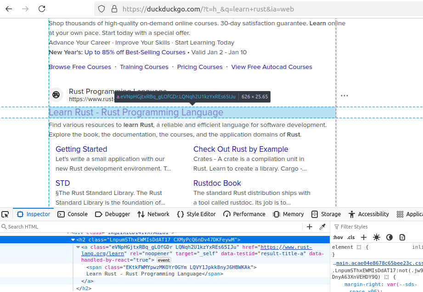The image size is (423, 292).
Task: Open Up to 85% off Best-Selling Courses
Action: [x=135, y=52]
